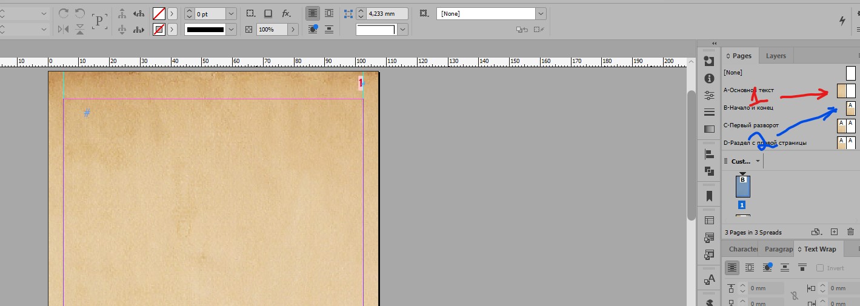Select wrap around object shape in Text Wrap panel
Screen dimensions: 860x306
(767, 267)
